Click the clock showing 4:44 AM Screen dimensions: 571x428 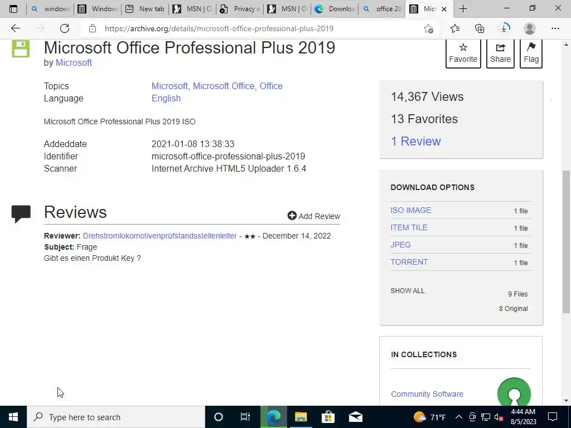coord(523,417)
